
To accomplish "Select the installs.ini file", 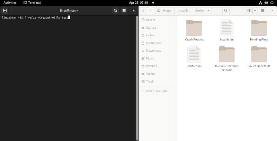I will [x=227, y=30].
